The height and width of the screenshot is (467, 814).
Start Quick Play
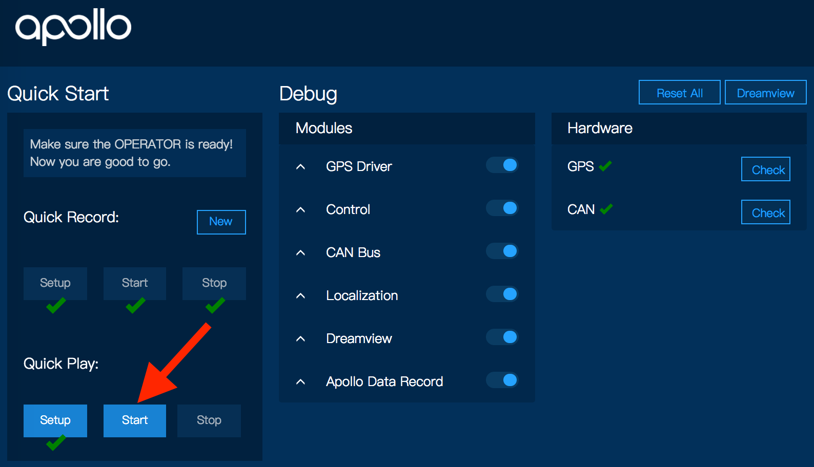tap(135, 420)
